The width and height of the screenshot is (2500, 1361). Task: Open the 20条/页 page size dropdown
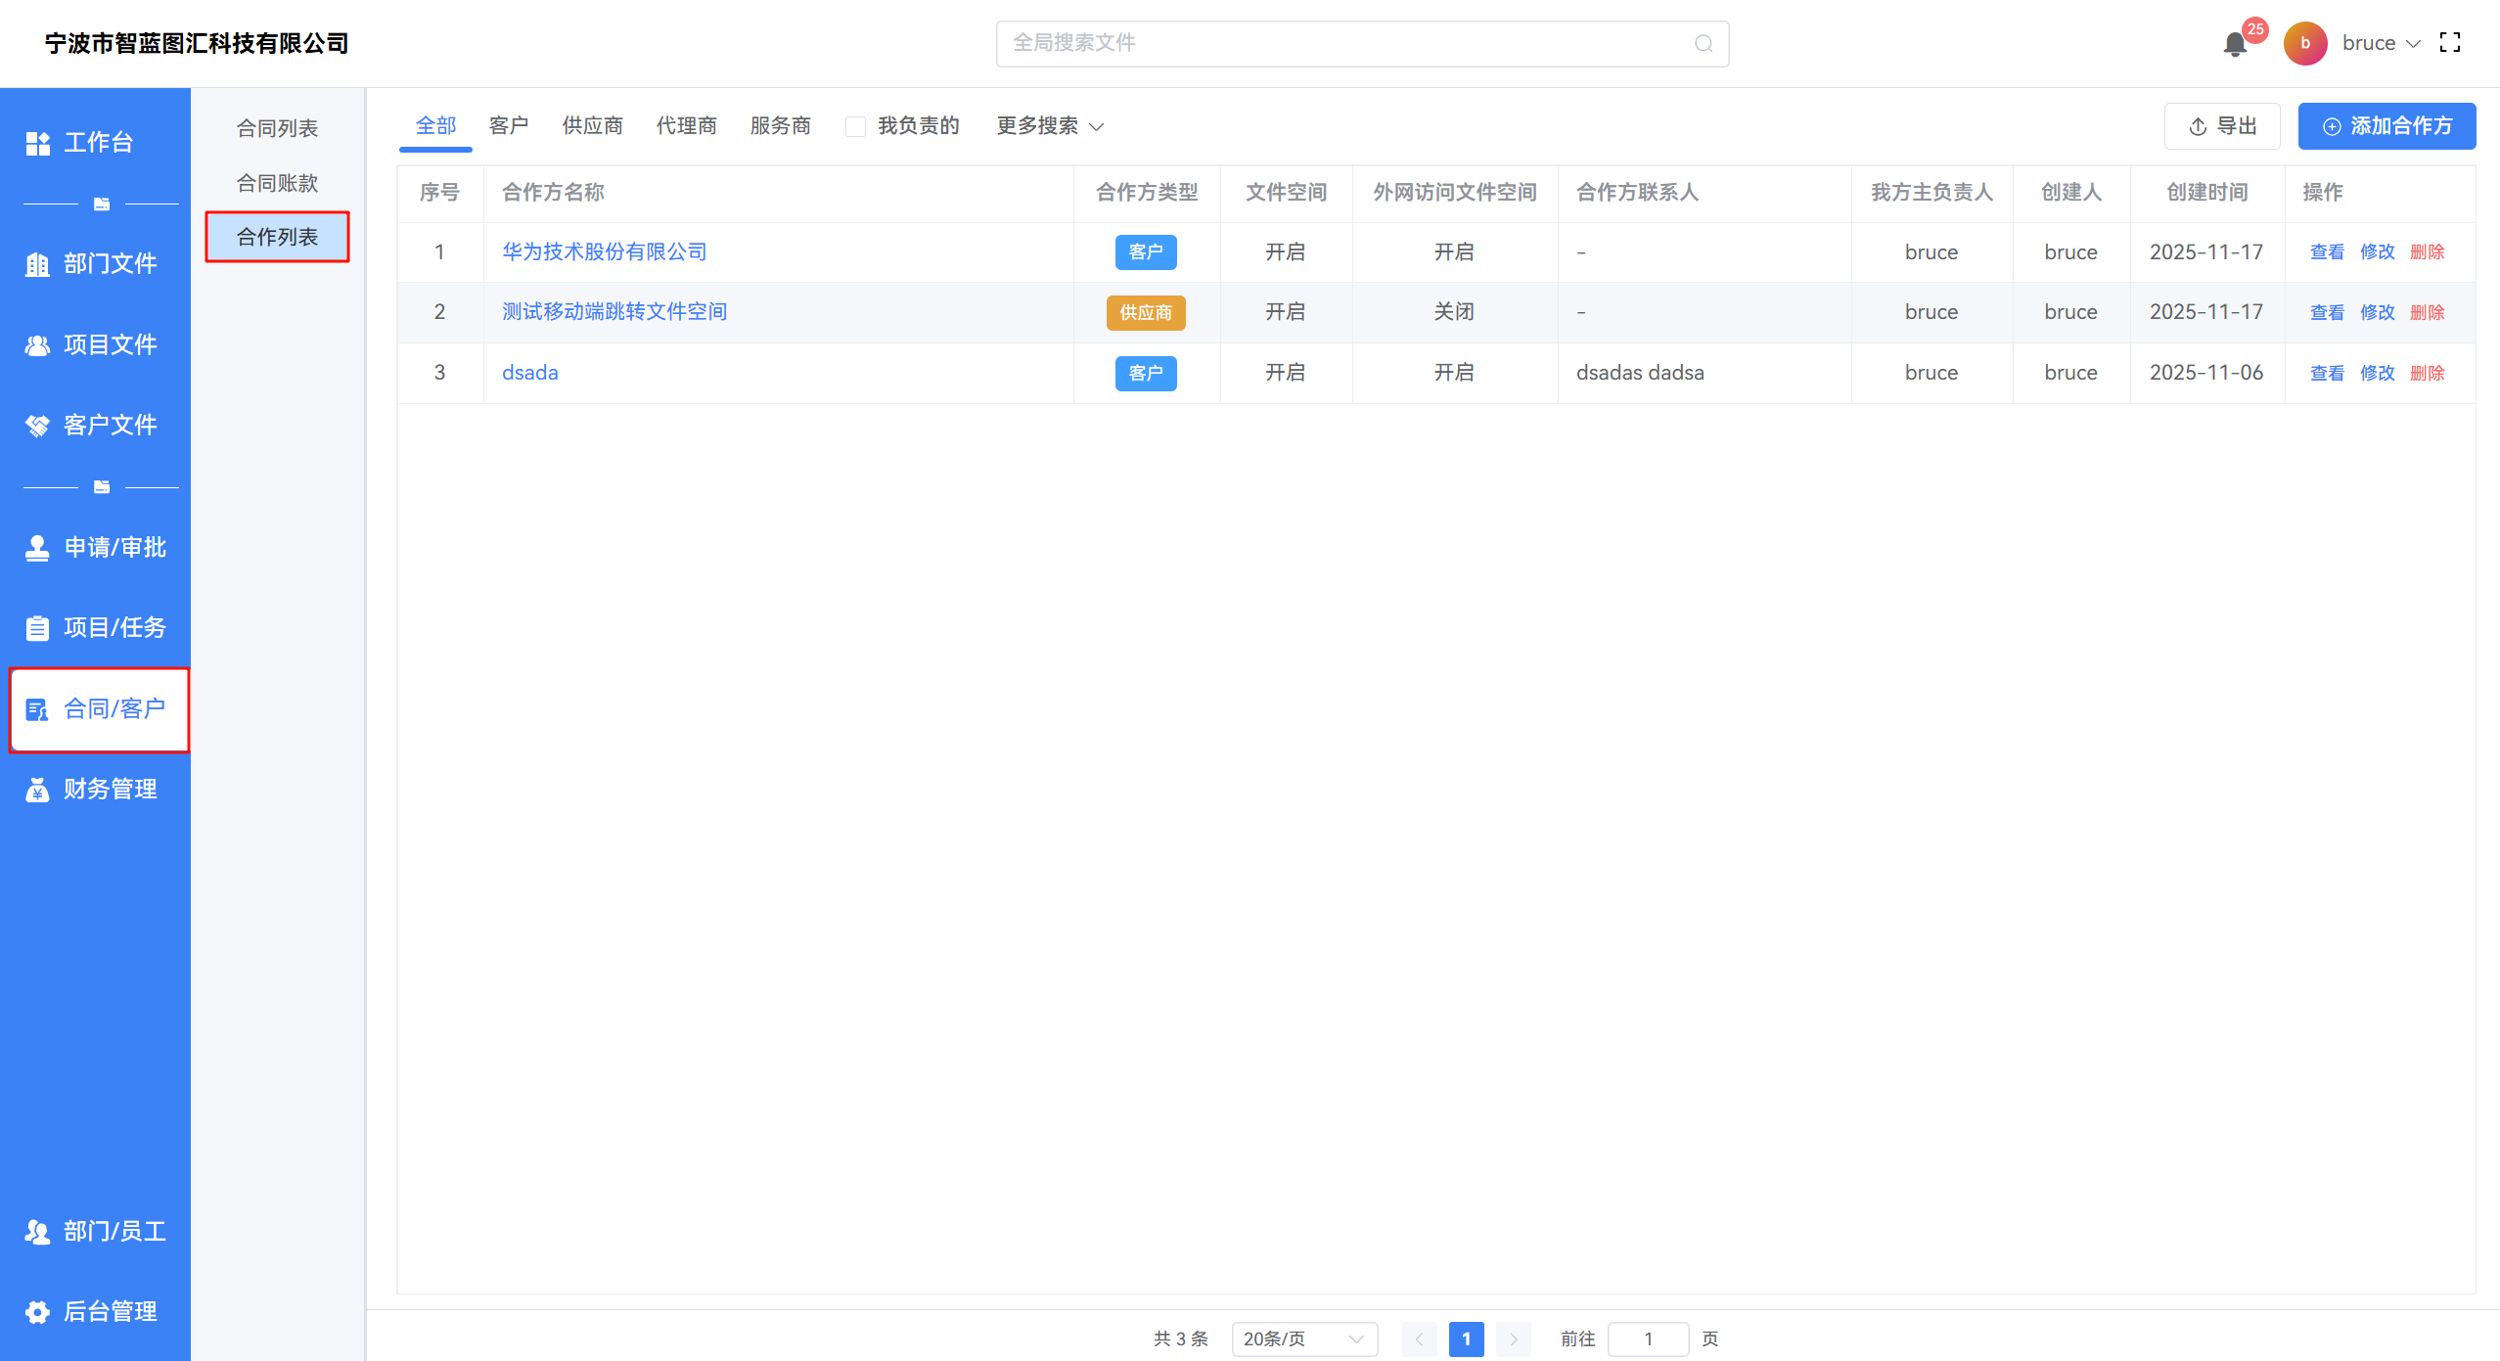coord(1303,1338)
